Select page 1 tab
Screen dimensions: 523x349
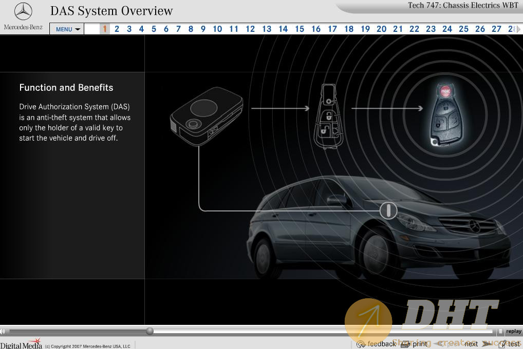[104, 29]
